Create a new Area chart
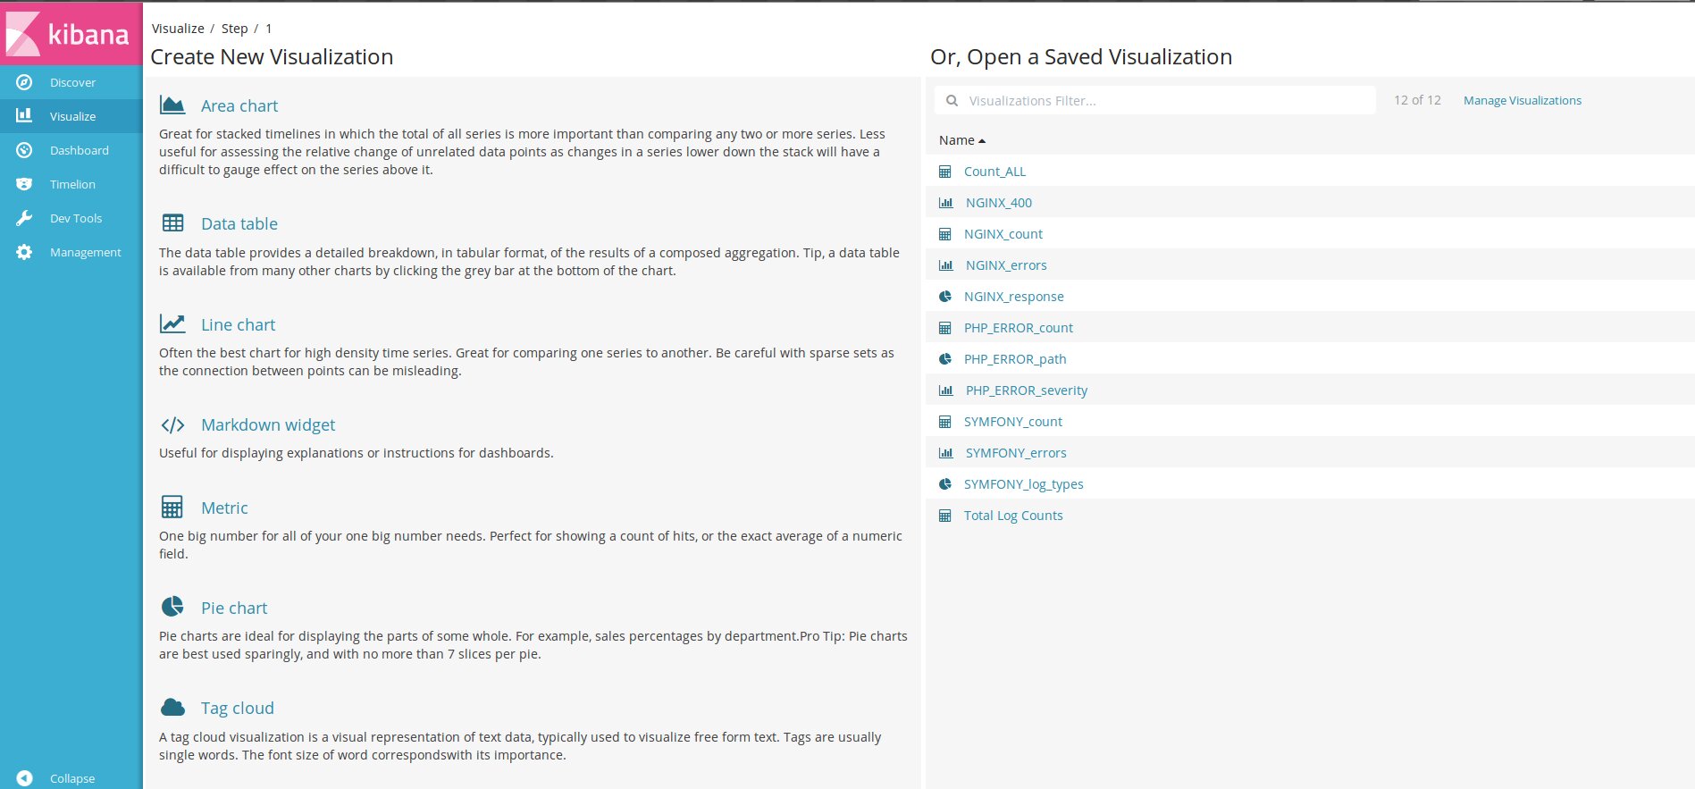The height and width of the screenshot is (789, 1695). [x=239, y=105]
